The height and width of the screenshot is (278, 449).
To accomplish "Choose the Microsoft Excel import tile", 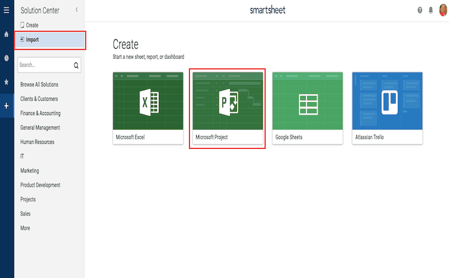I will tap(148, 108).
